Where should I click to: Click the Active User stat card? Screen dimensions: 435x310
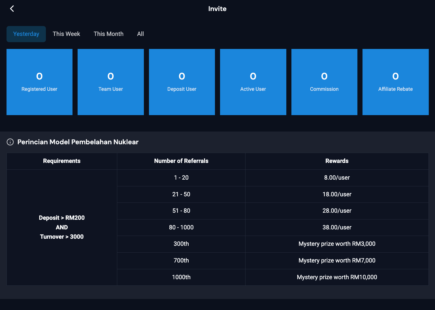tap(253, 82)
